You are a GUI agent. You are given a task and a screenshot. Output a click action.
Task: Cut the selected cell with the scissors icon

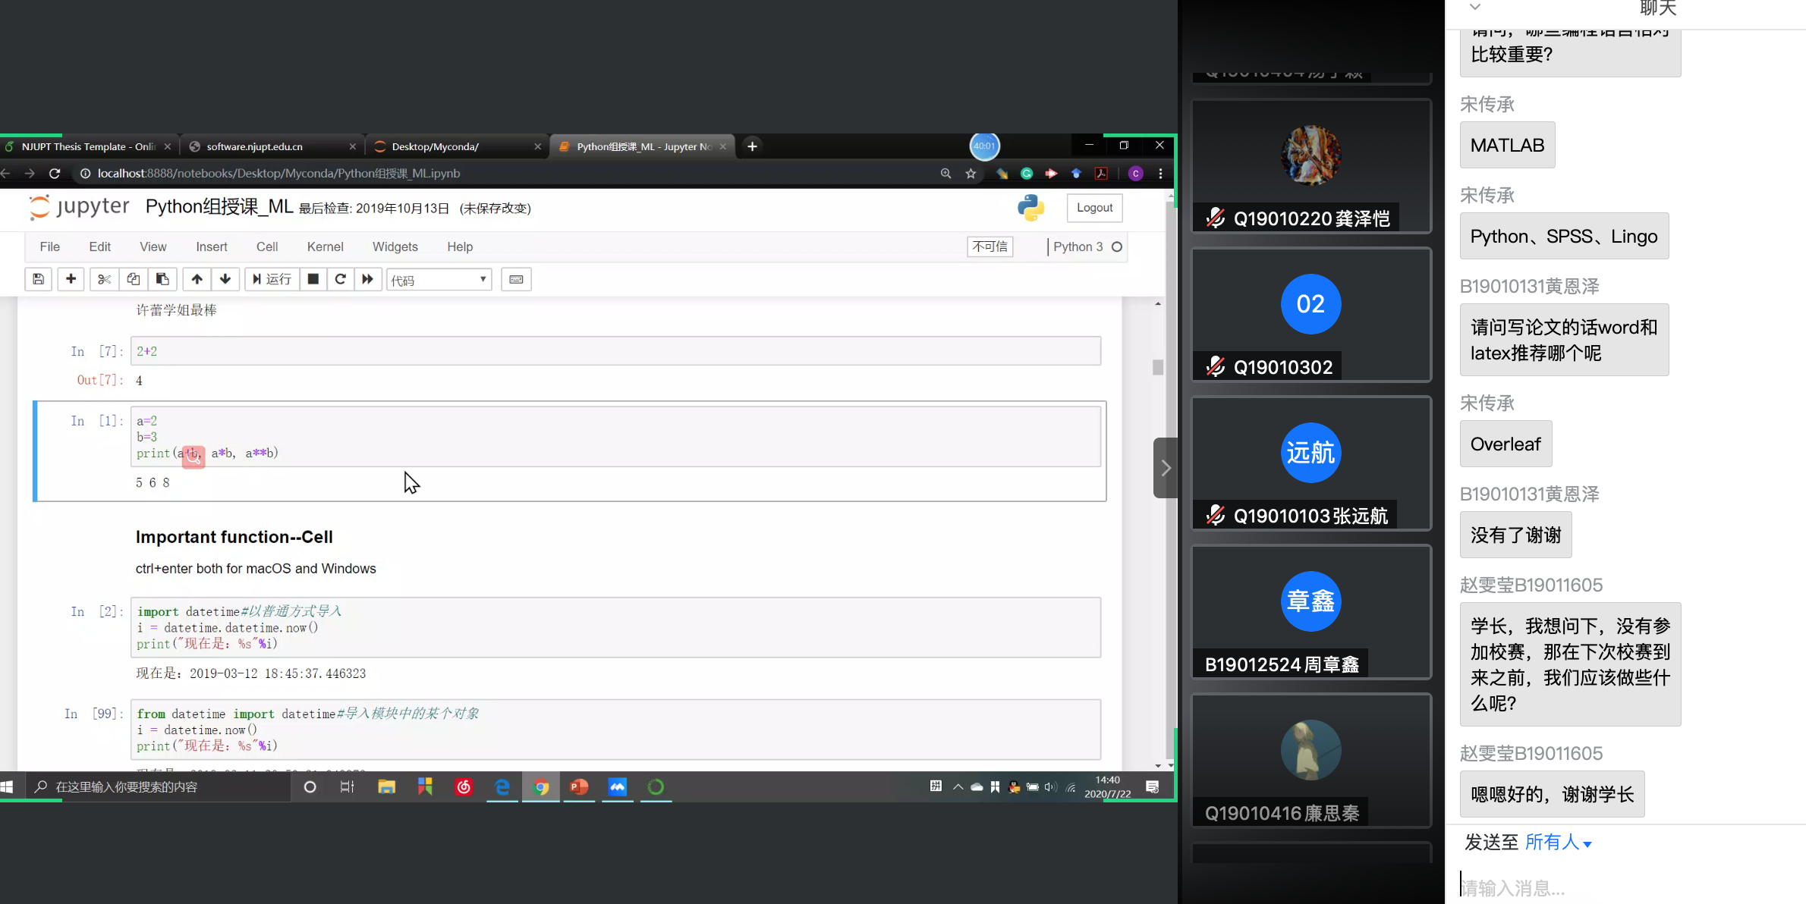pyautogui.click(x=104, y=279)
